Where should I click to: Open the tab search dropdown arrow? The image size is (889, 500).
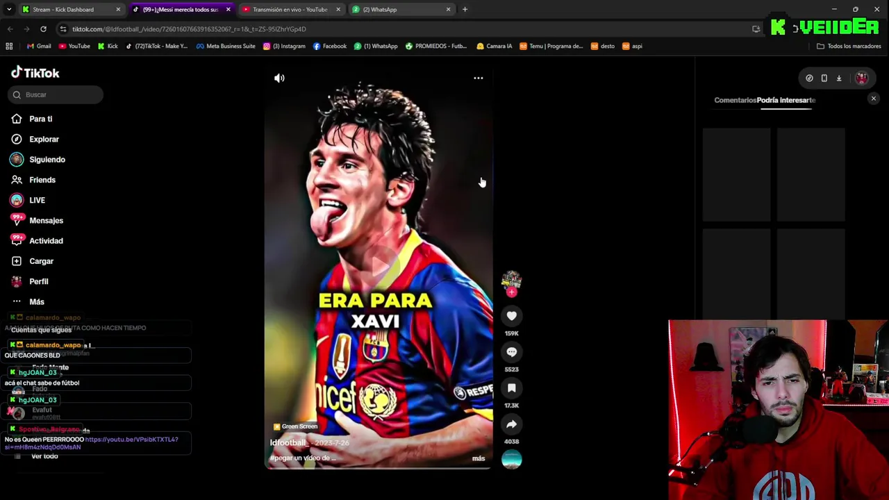[x=9, y=10]
